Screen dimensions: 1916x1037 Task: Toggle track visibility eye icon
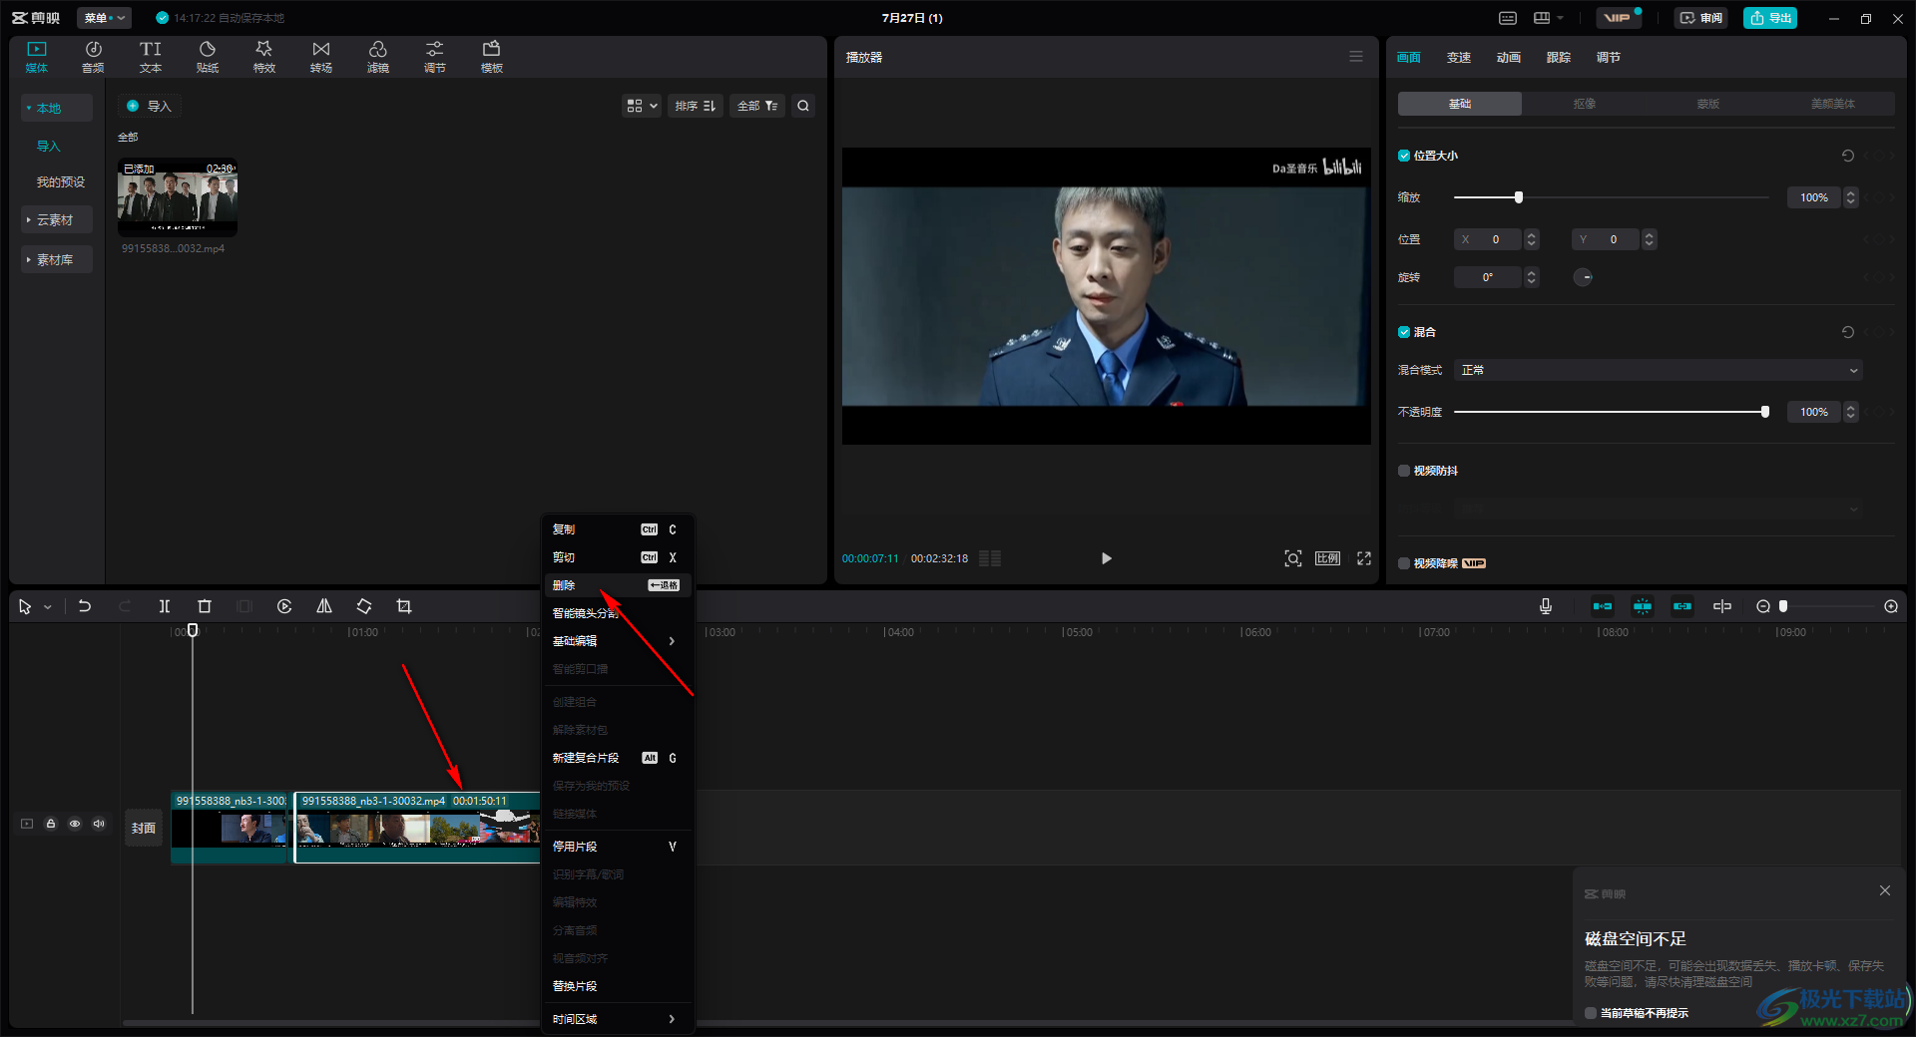tap(75, 824)
